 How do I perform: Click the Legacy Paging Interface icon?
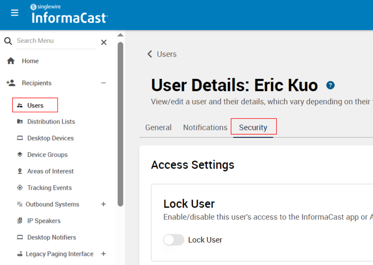click(20, 254)
